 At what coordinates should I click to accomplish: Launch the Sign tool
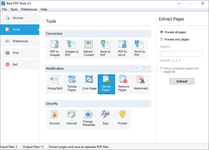(x=106, y=119)
